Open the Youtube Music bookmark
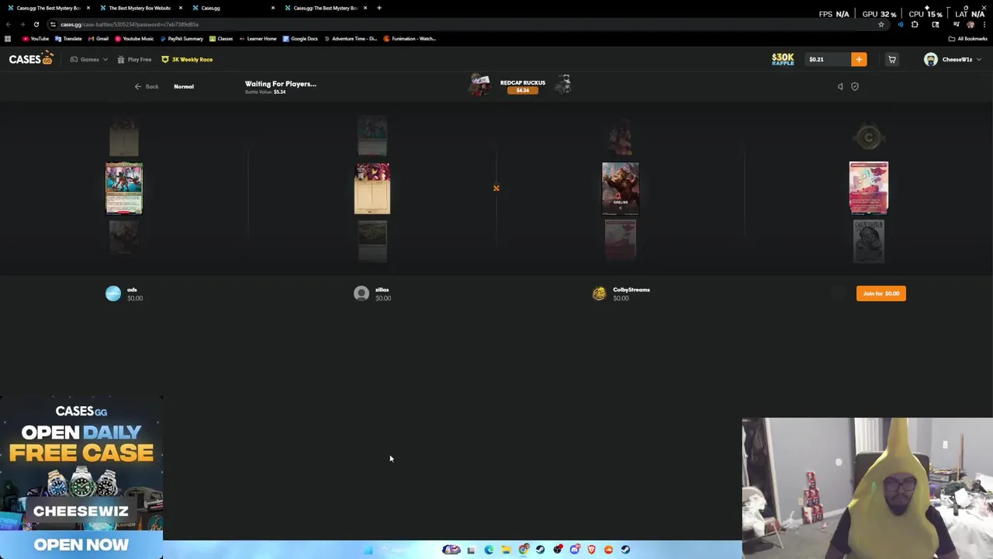The height and width of the screenshot is (559, 993). pos(133,39)
